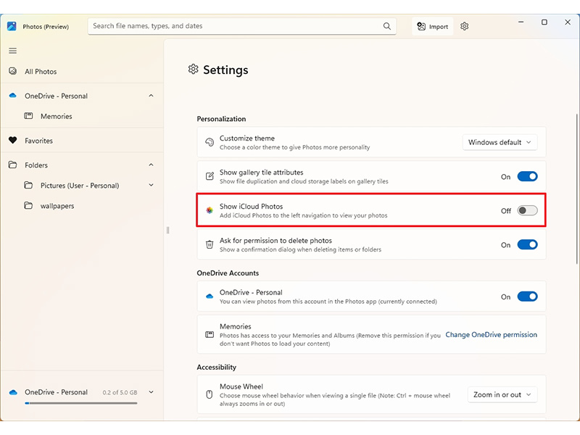Viewport: 580px width, 435px height.
Task: Open settings via the gear icon in top bar
Action: coord(464,26)
